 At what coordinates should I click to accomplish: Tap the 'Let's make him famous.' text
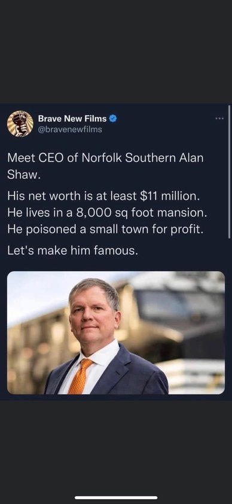(73, 250)
